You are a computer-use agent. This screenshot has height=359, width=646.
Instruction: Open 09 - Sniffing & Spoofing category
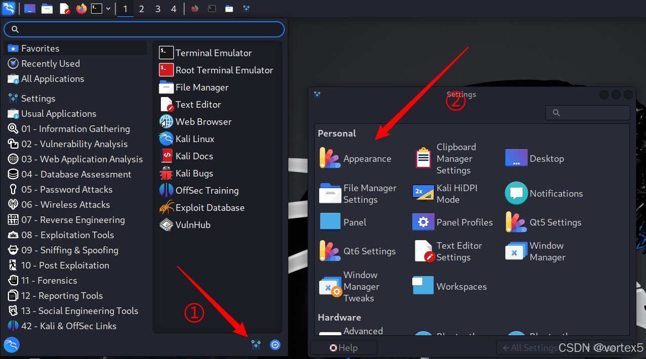[75, 250]
